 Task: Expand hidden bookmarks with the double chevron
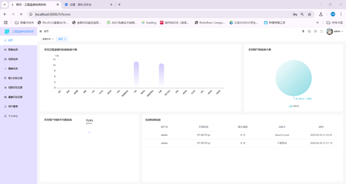tap(318, 23)
